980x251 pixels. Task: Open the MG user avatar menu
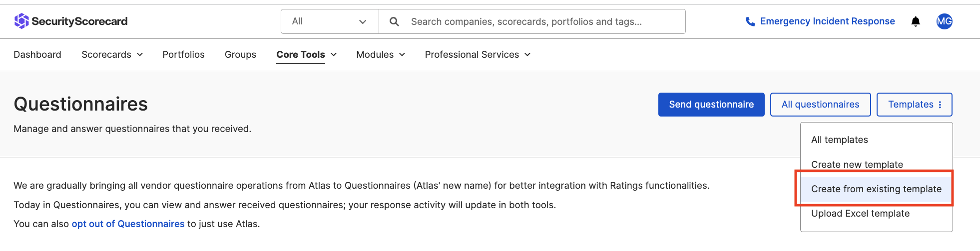click(944, 21)
